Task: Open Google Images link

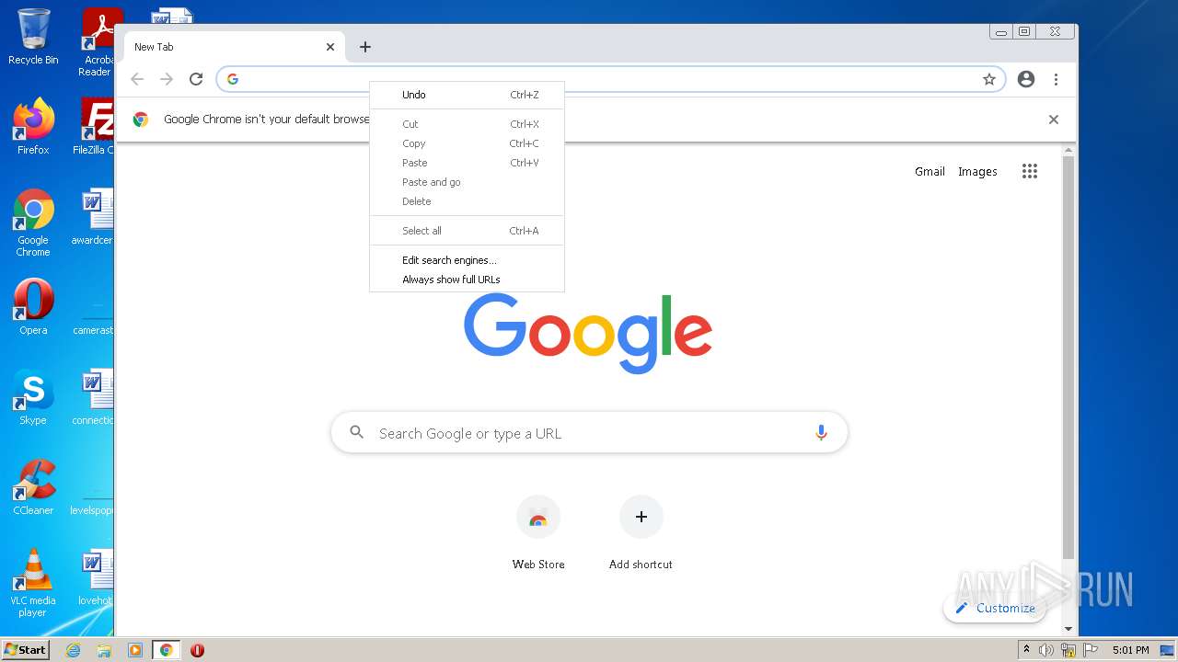Action: tap(977, 171)
